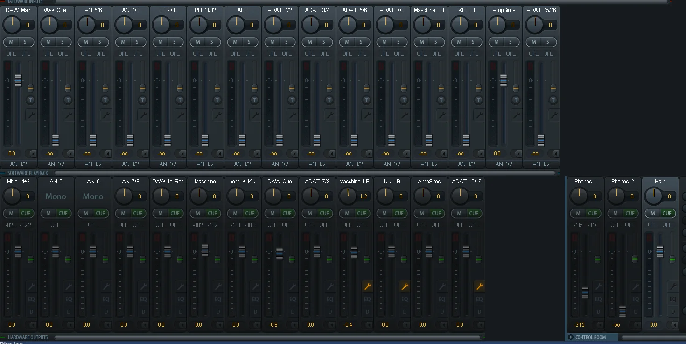Mute the Phones 1 output
The width and height of the screenshot is (686, 344).
point(578,214)
